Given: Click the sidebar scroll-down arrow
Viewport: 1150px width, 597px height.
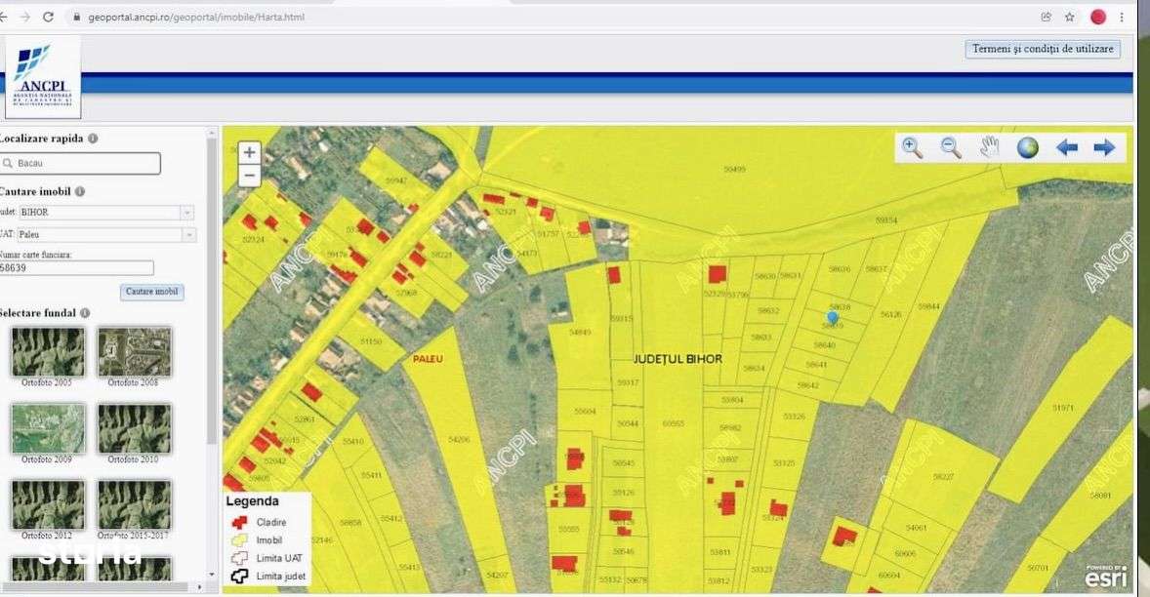Looking at the screenshot, I should (x=212, y=575).
